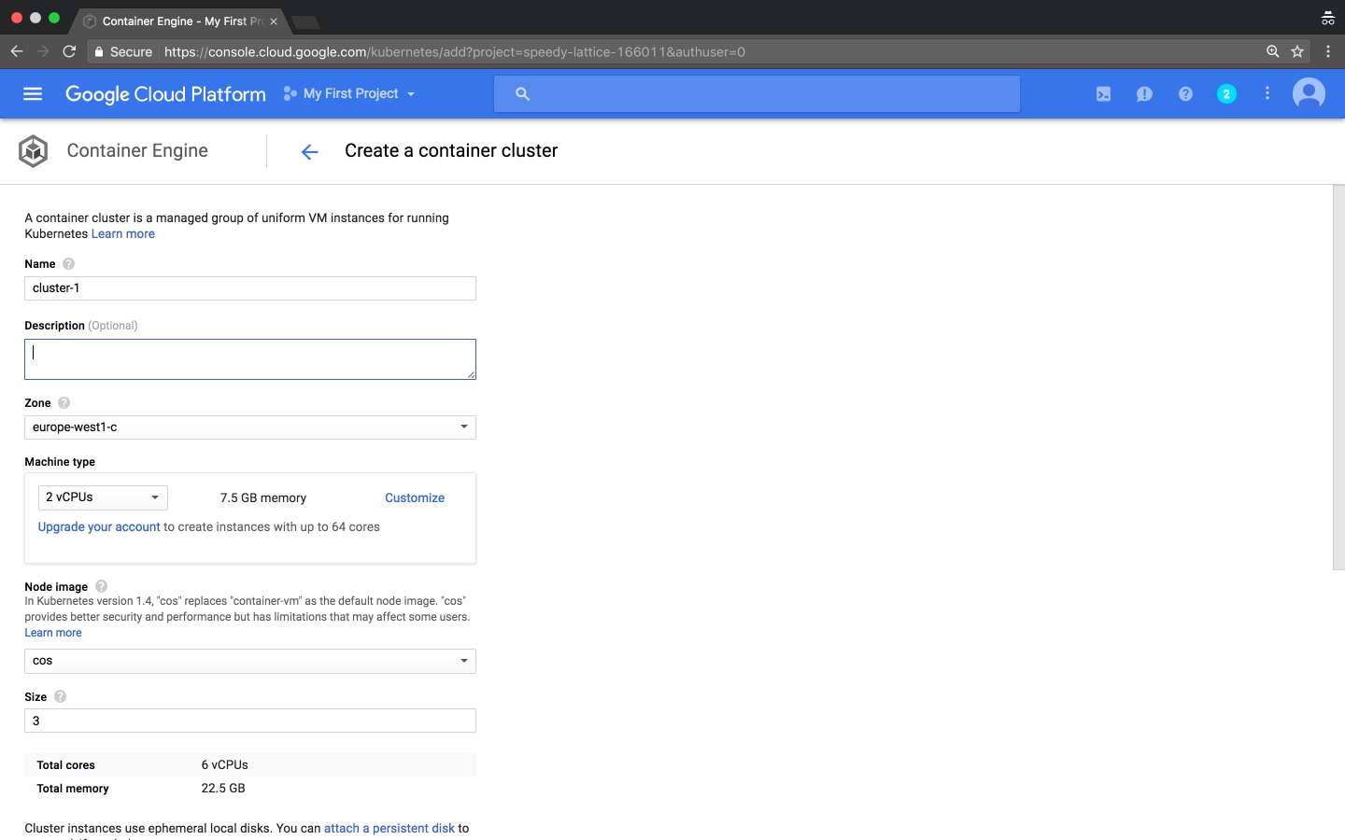Open attach a persistent disk link
This screenshot has width=1345, height=840.
pos(389,829)
